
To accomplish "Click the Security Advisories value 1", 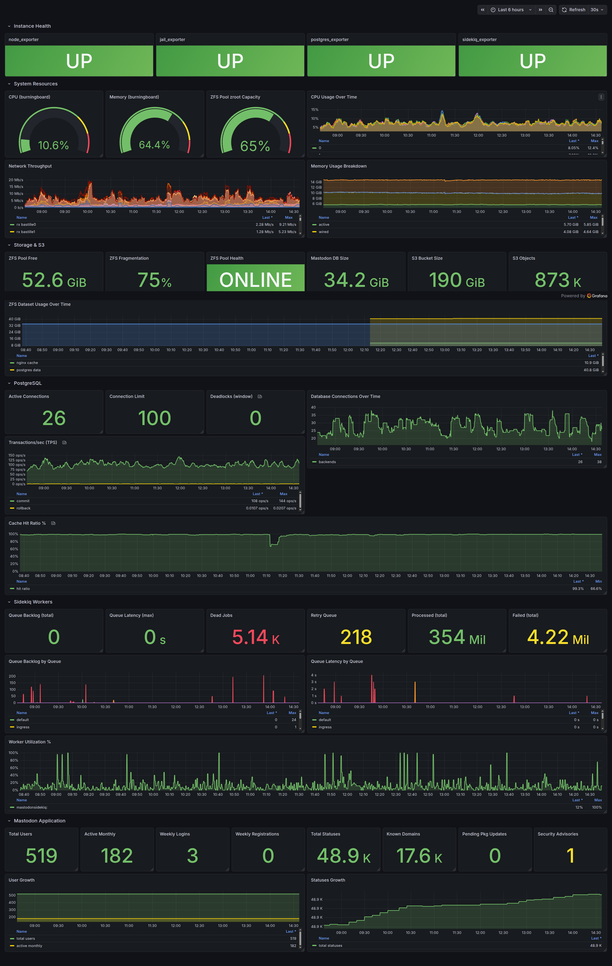I will (x=570, y=856).
